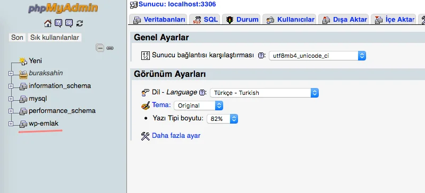Go to the Home icon in sidebar
425x193 pixels.
(x=48, y=23)
